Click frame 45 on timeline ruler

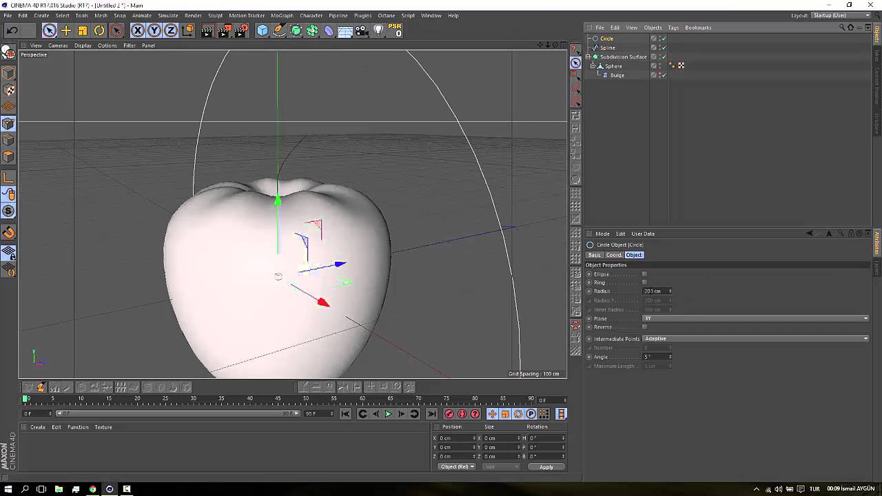tap(278, 400)
